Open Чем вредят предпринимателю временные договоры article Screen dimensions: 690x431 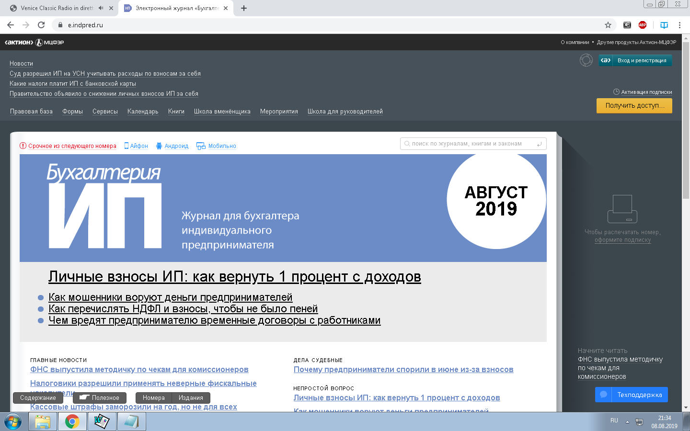click(215, 320)
